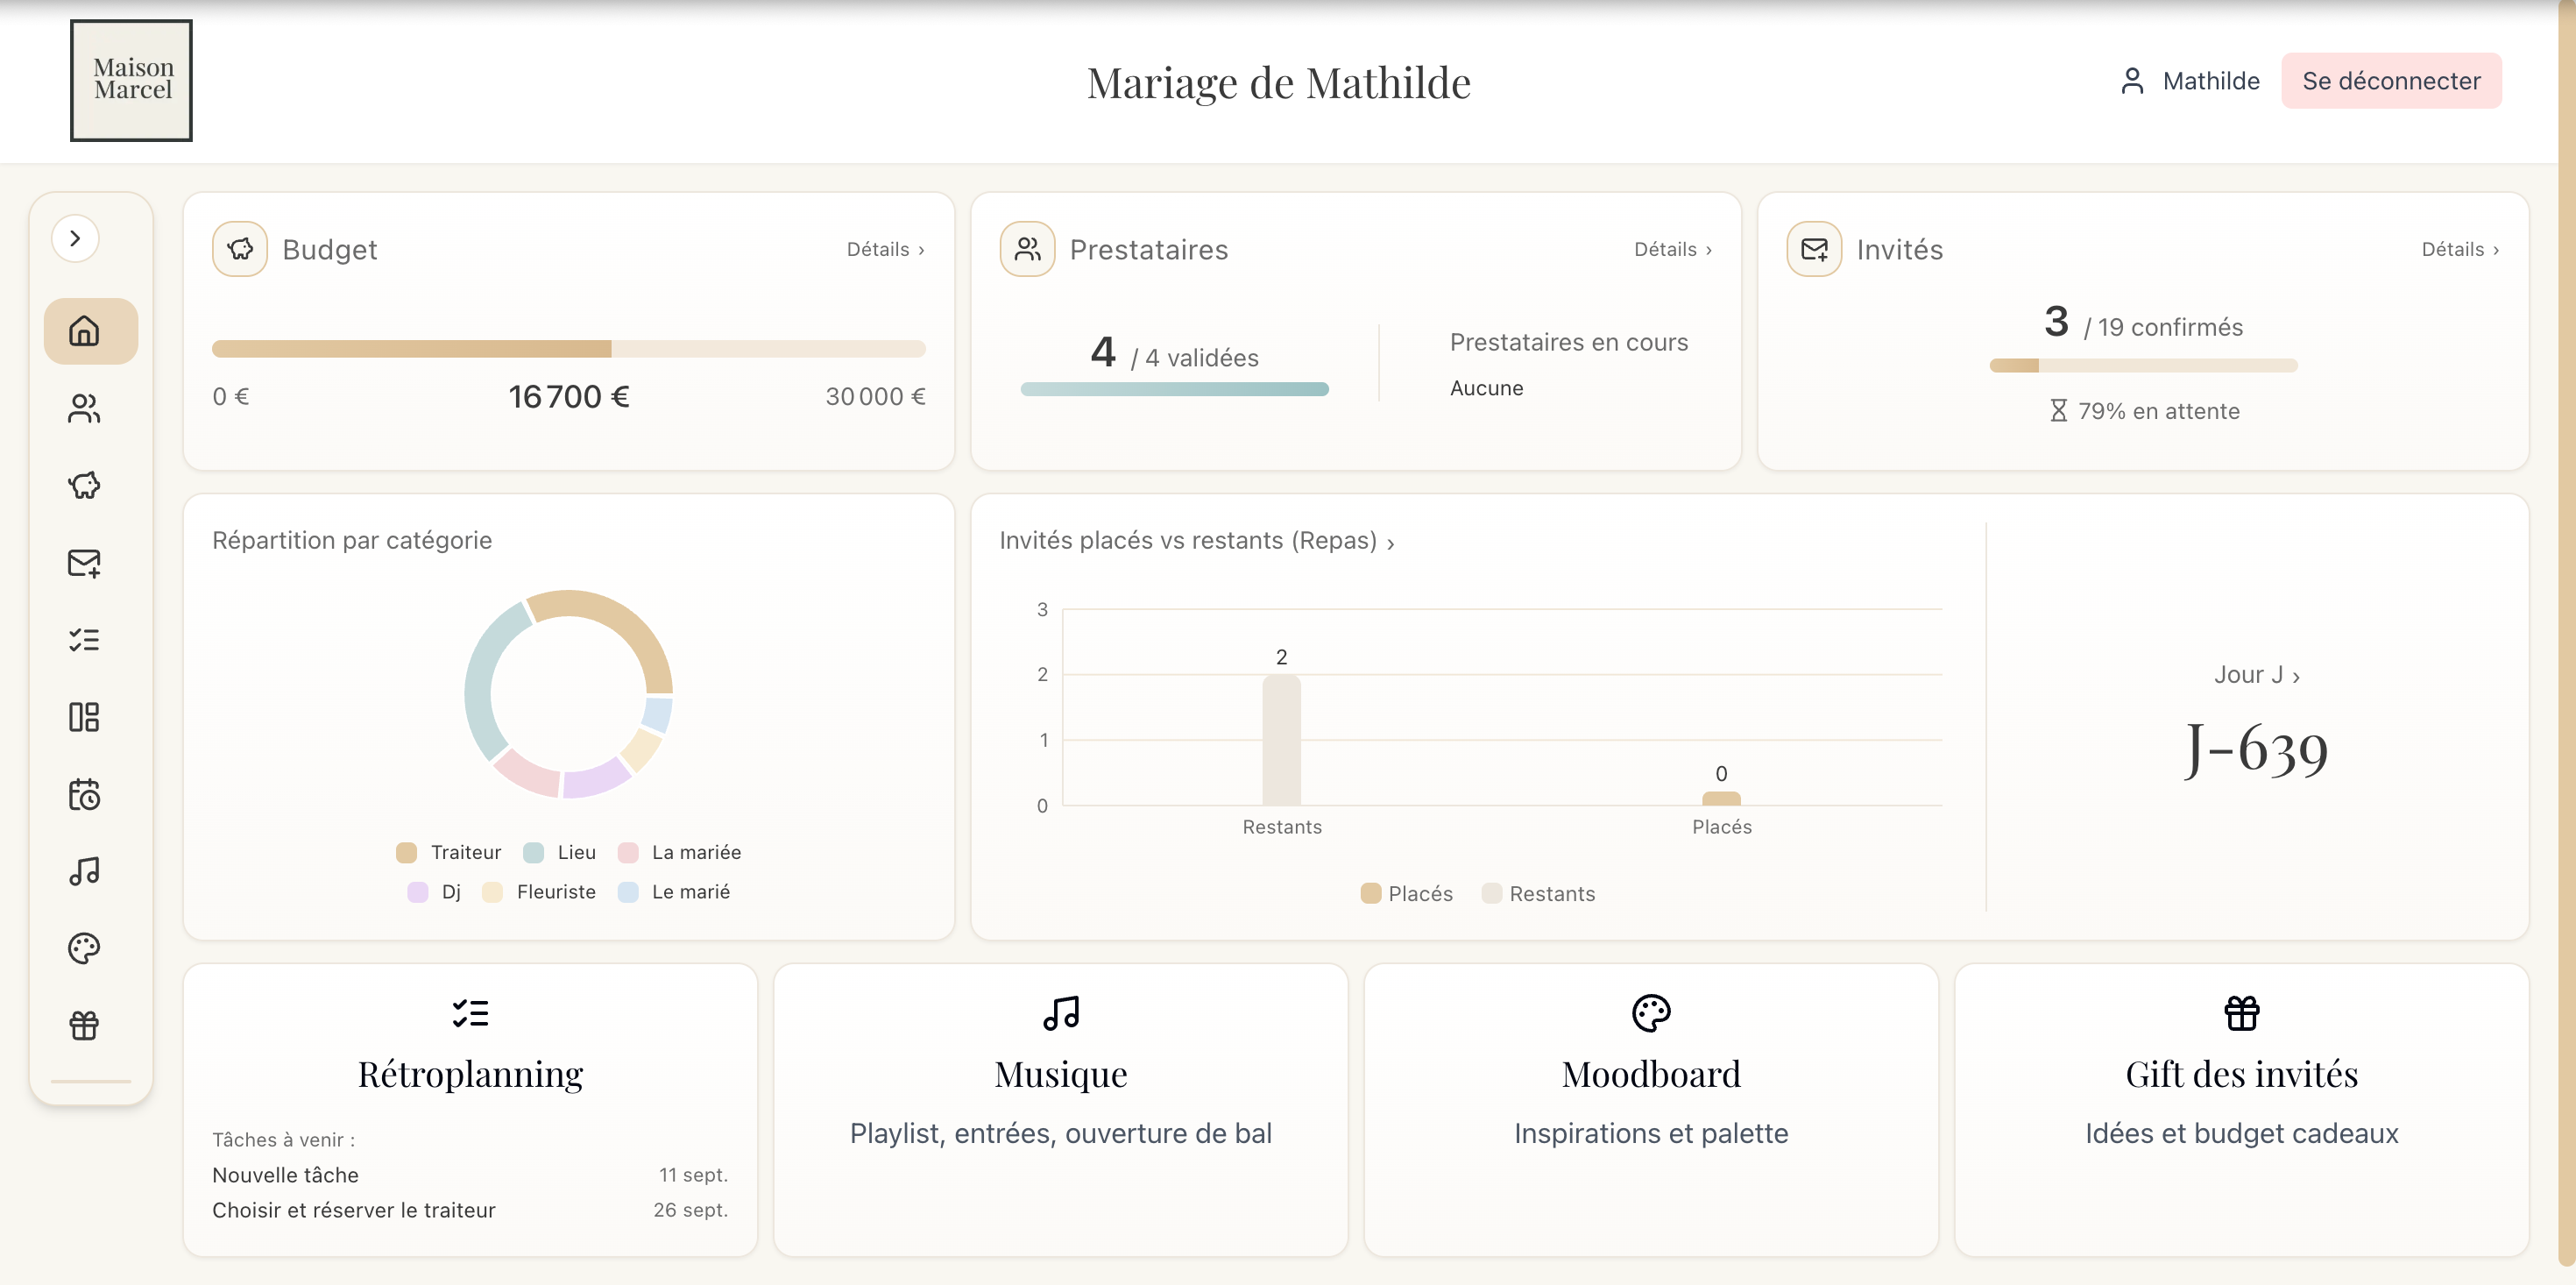Click the home icon in sidebar
The height and width of the screenshot is (1285, 2576).
[85, 330]
